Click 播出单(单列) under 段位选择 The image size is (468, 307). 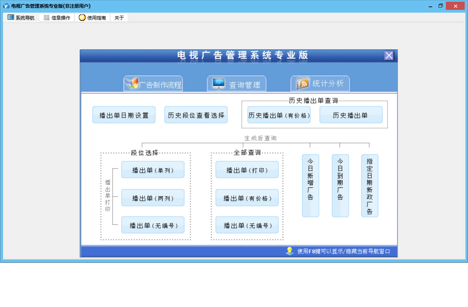pos(153,170)
